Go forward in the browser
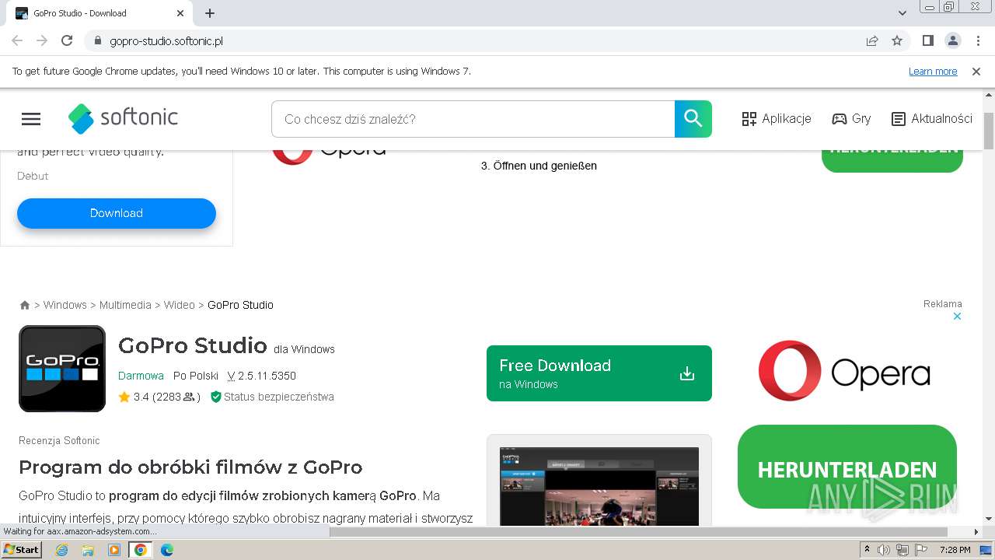 click(42, 40)
